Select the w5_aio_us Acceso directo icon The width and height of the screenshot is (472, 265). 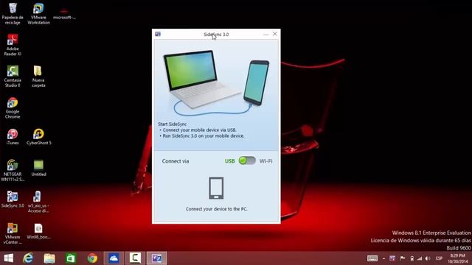pyautogui.click(x=38, y=202)
